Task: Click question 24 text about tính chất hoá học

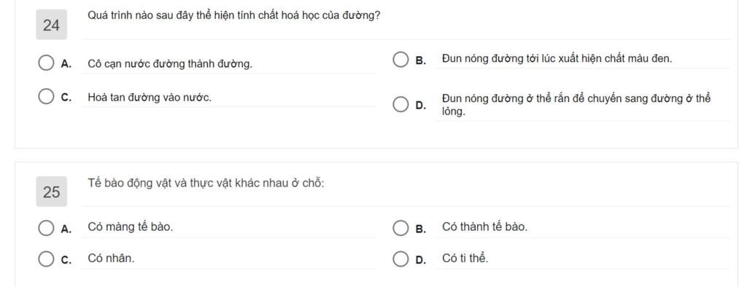Action: click(234, 15)
